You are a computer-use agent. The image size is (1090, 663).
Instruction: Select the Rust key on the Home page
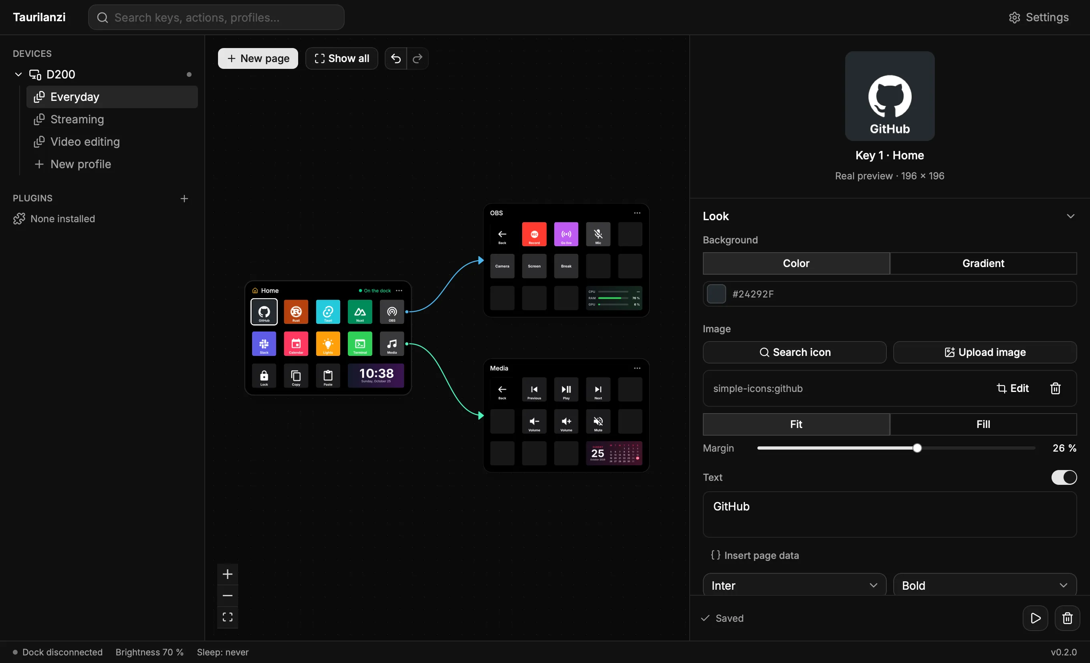(x=296, y=312)
